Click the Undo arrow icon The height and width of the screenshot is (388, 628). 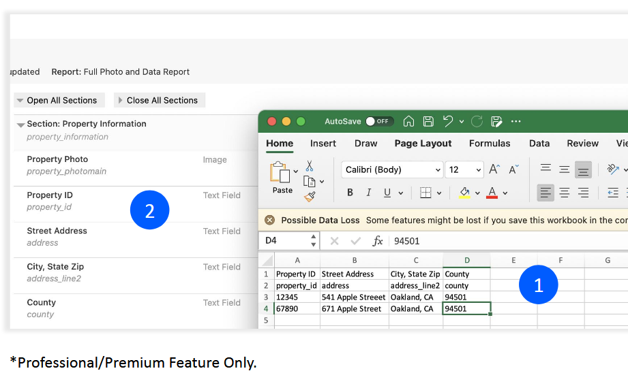448,121
